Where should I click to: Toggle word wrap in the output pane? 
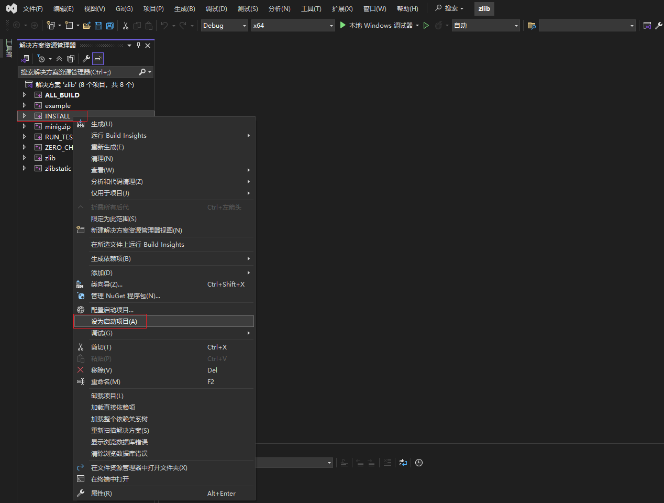403,463
